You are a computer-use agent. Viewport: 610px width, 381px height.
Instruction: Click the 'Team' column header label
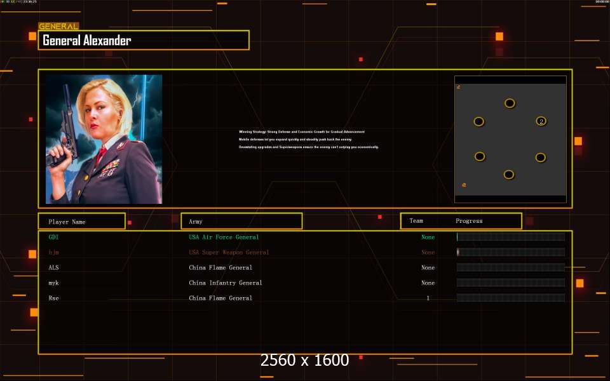[416, 221]
